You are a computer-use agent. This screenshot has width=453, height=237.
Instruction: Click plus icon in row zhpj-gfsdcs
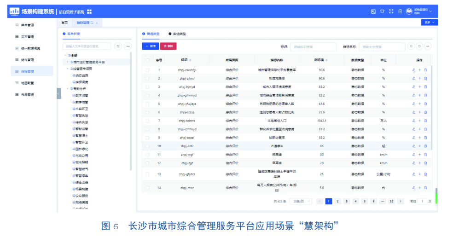tap(420, 174)
